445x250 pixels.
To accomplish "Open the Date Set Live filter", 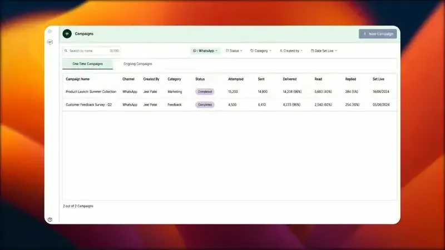I will (x=324, y=51).
